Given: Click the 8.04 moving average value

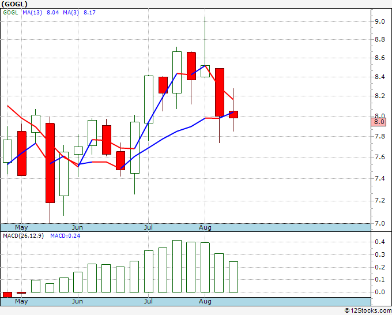Looking at the screenshot, I should point(53,13).
